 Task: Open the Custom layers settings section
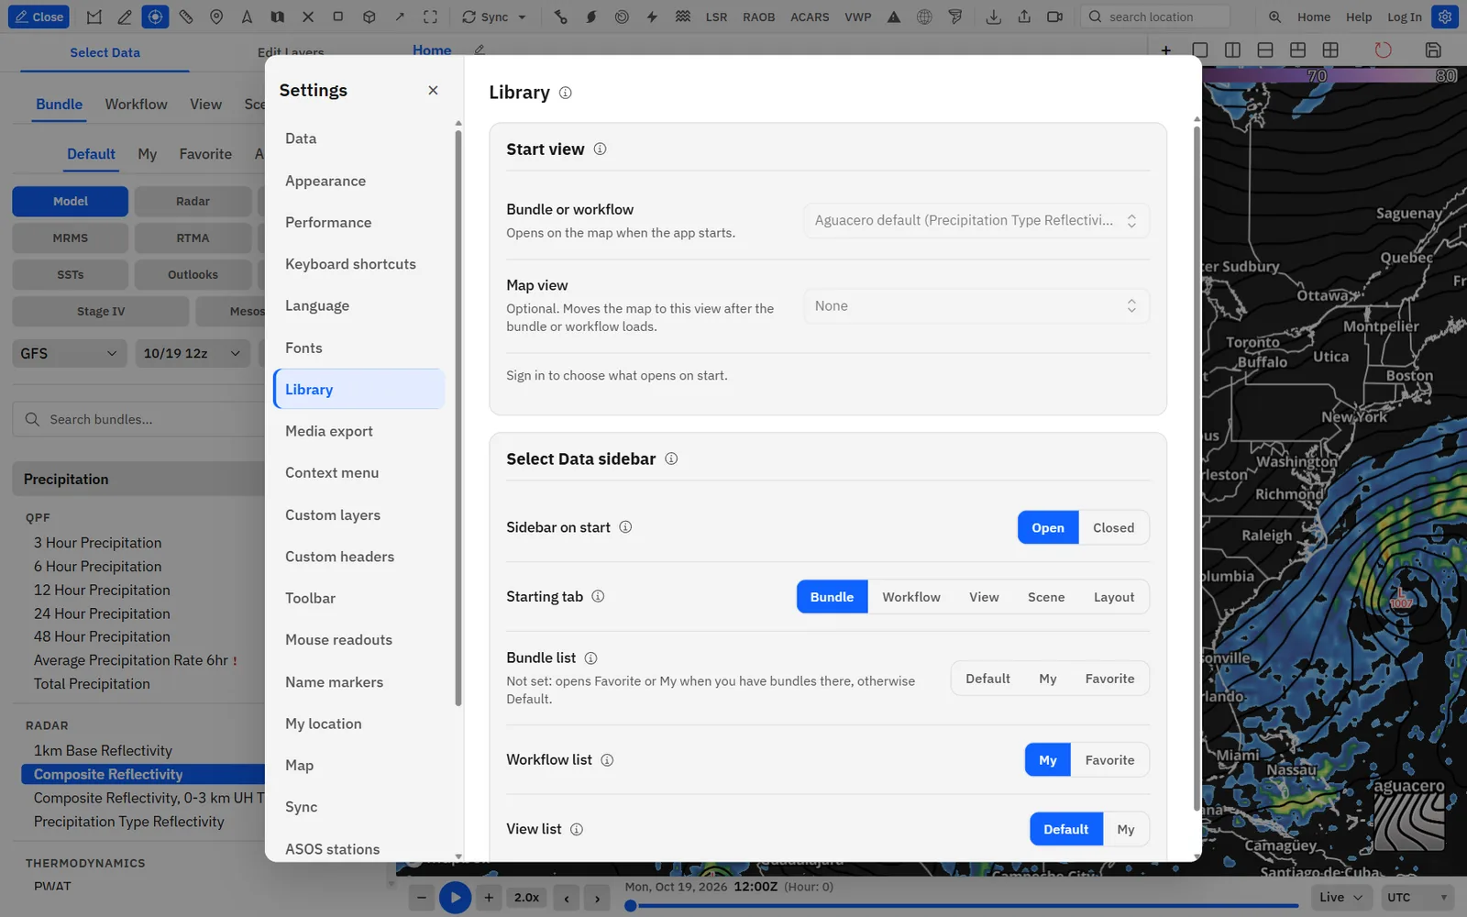pyautogui.click(x=358, y=515)
